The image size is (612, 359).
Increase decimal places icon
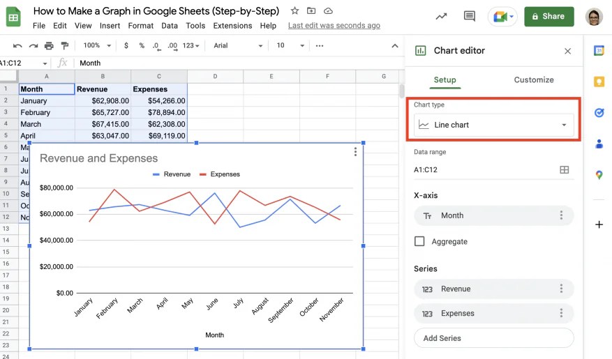click(172, 46)
